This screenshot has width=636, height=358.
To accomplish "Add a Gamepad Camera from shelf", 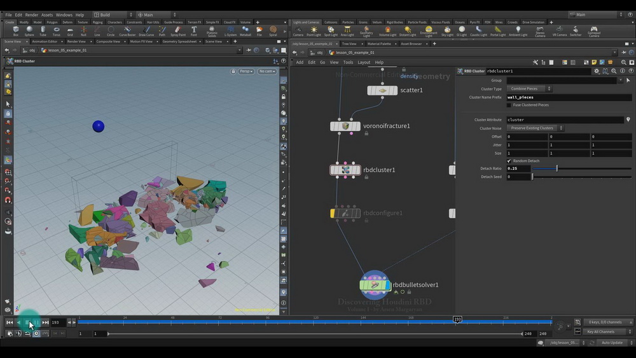I will [x=594, y=31].
